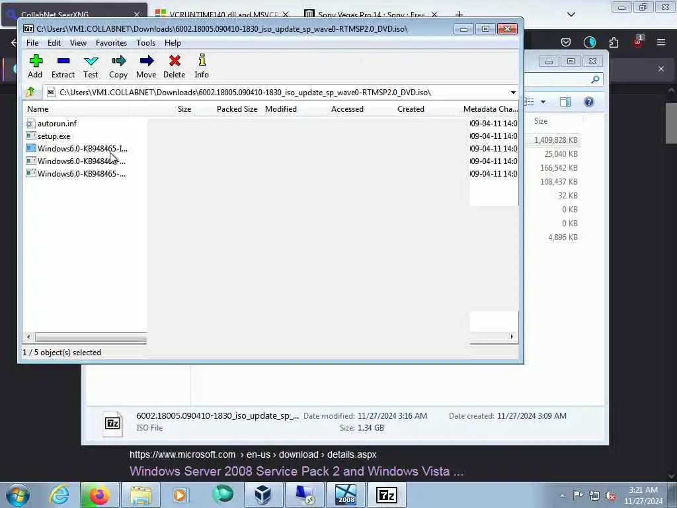677x508 pixels.
Task: Sort by Created column
Action: coord(411,109)
